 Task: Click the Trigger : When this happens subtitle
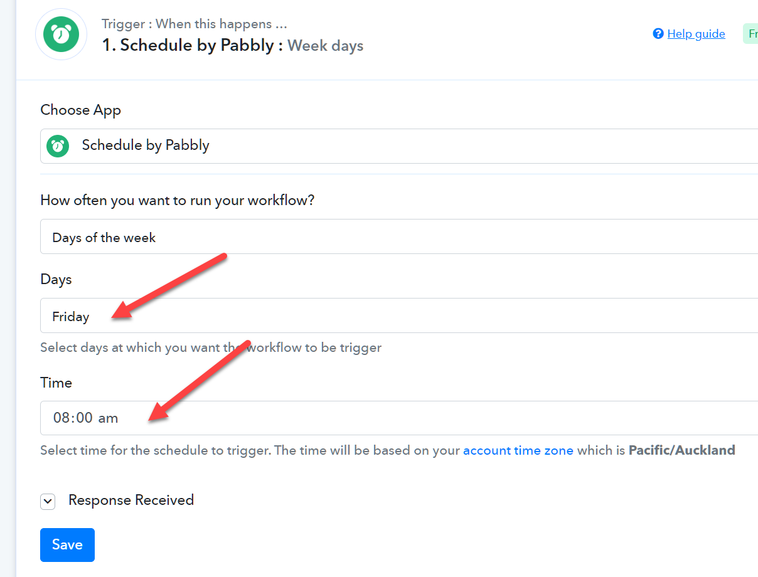tap(195, 24)
